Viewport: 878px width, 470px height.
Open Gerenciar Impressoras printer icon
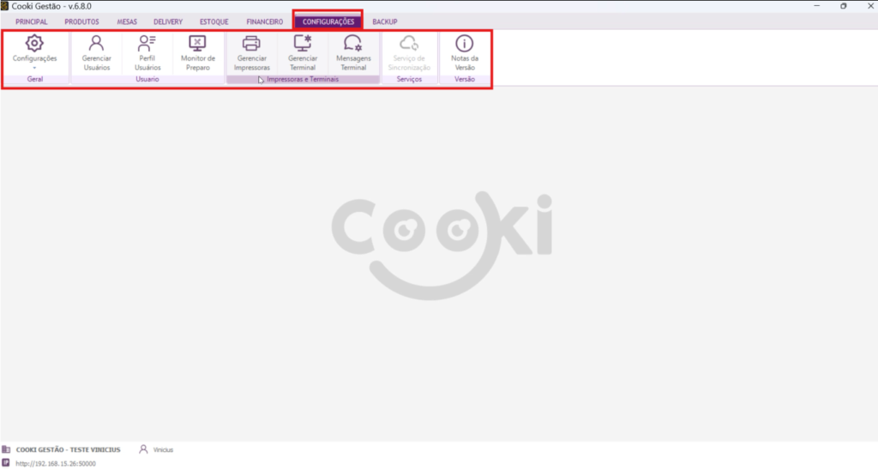click(251, 43)
